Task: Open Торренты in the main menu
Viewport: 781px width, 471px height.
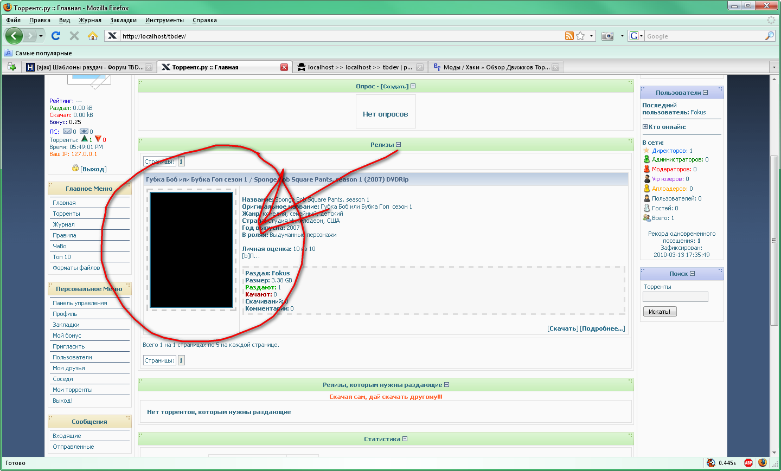Action: (x=66, y=214)
